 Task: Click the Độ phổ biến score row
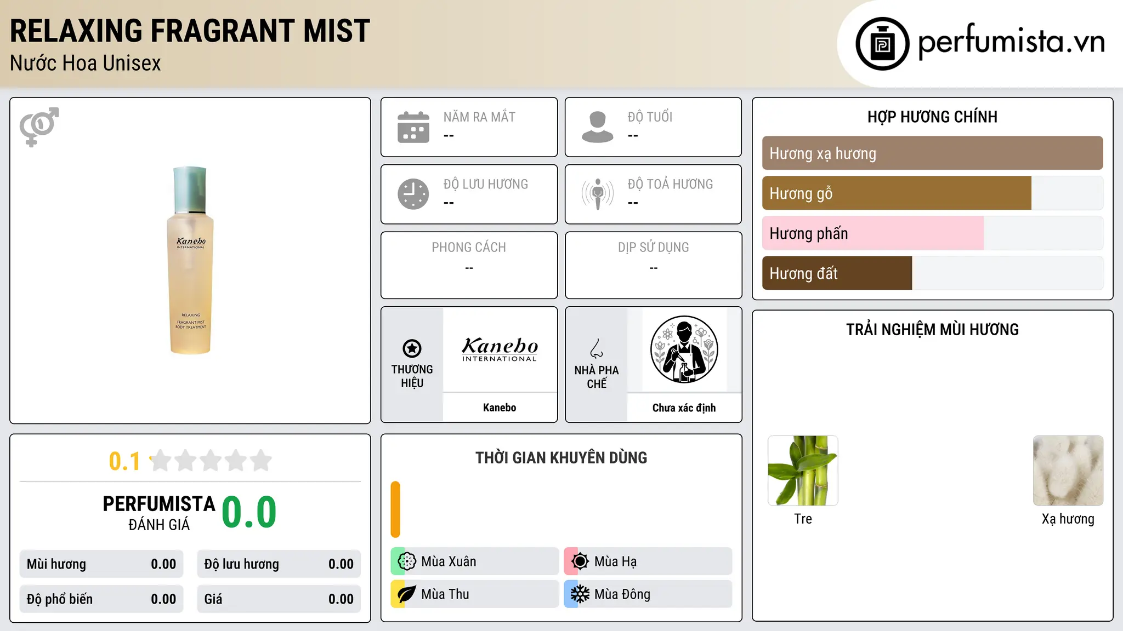click(101, 599)
